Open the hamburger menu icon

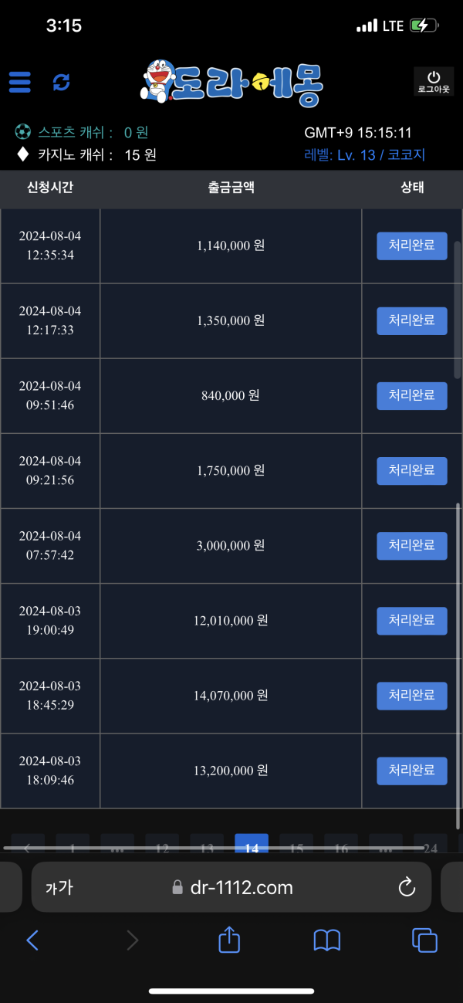click(x=20, y=82)
